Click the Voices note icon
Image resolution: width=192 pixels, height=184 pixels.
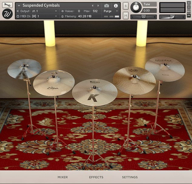pos(62,11)
